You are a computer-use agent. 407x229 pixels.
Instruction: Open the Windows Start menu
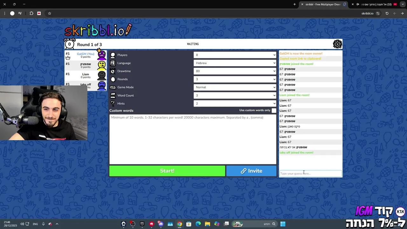point(283,224)
